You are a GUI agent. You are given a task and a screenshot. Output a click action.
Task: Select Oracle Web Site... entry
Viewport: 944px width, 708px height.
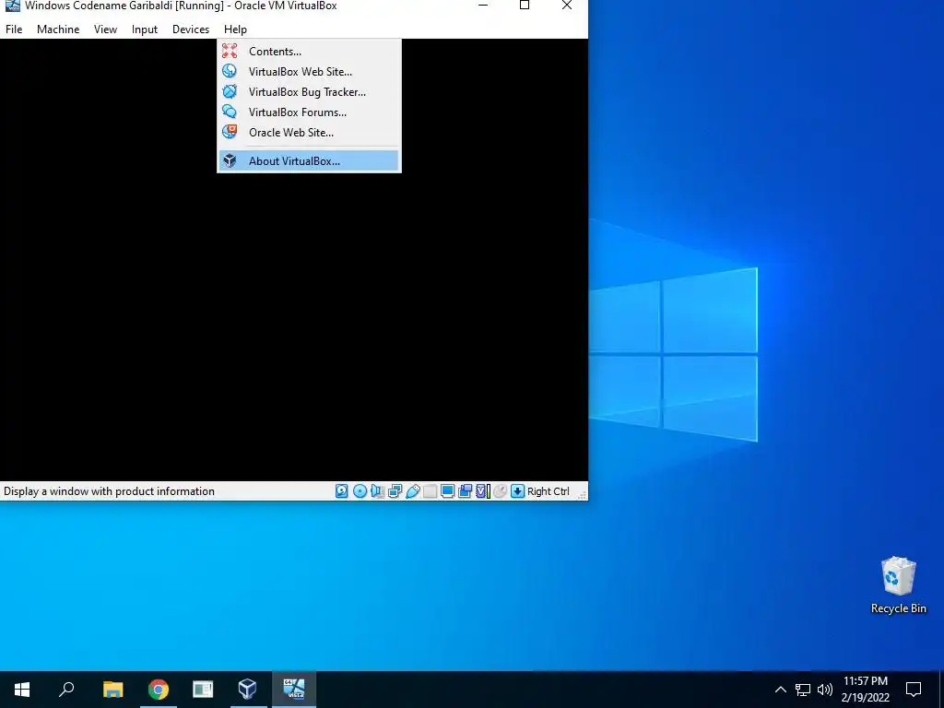[x=309, y=133]
